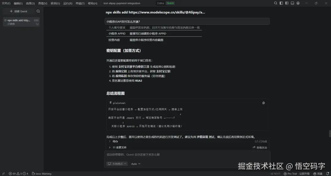
Task: Open the 查看(V) menu
Action: [43, 3]
